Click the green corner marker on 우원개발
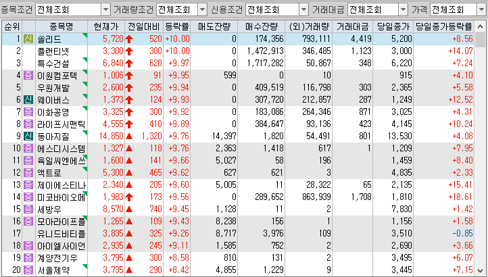488x277 pixels. (85, 84)
